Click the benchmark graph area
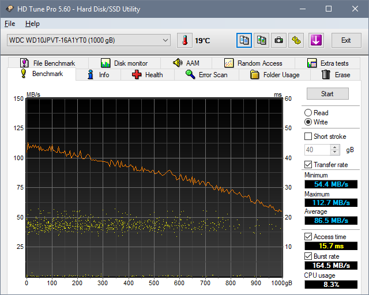Screen dimensions: 369x295 (154, 188)
